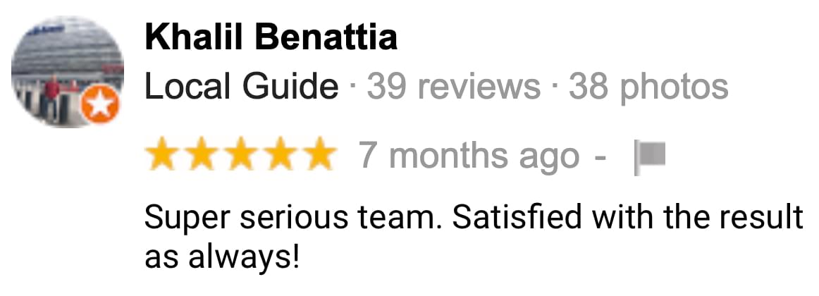Screen dimensions: 819x296
Task: Click the Local Guide label
Action: (242, 87)
